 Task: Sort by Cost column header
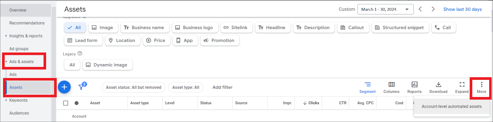tap(399, 103)
